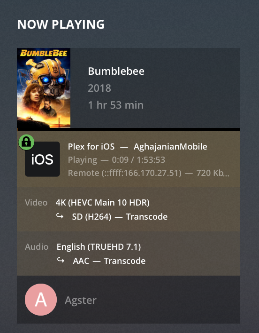Click the truncated Remote IP bandwidth line

(148, 173)
